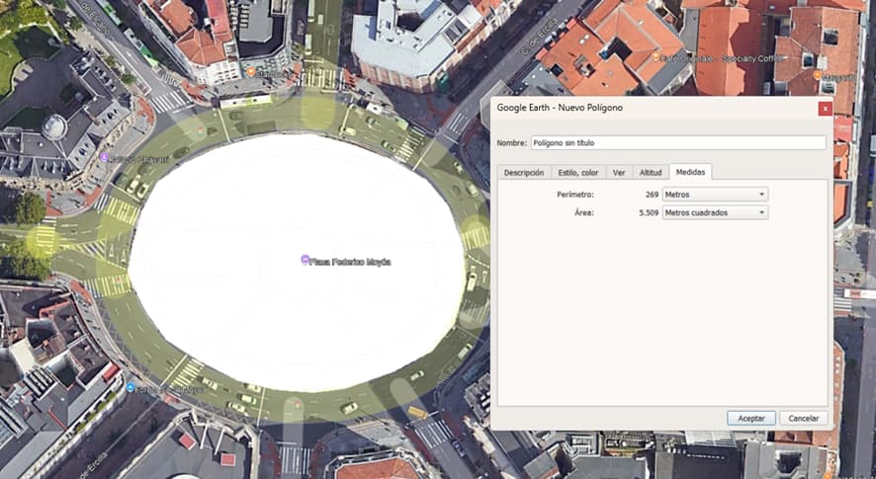Click the Palacio Chávarri purple place marker
This screenshot has width=876, height=479.
pyautogui.click(x=105, y=157)
